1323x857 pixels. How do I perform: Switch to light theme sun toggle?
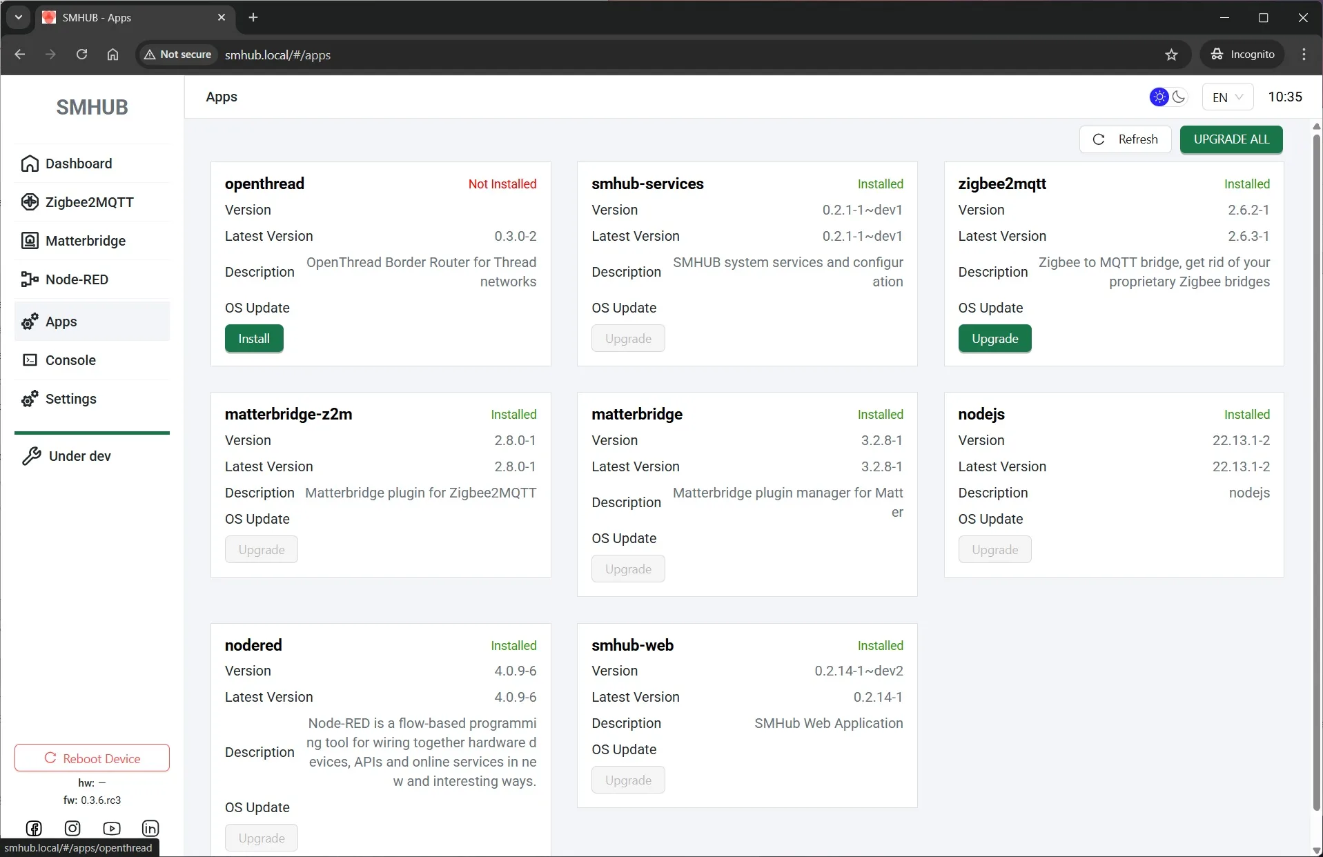point(1159,97)
